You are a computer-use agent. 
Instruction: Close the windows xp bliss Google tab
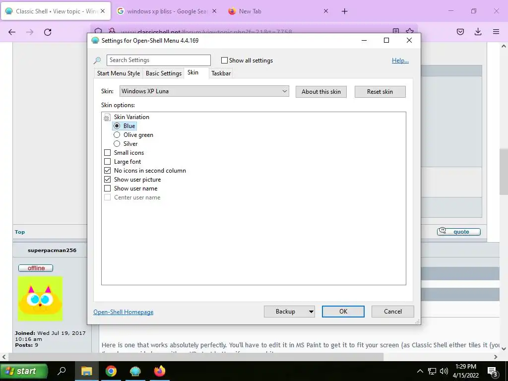214,11
